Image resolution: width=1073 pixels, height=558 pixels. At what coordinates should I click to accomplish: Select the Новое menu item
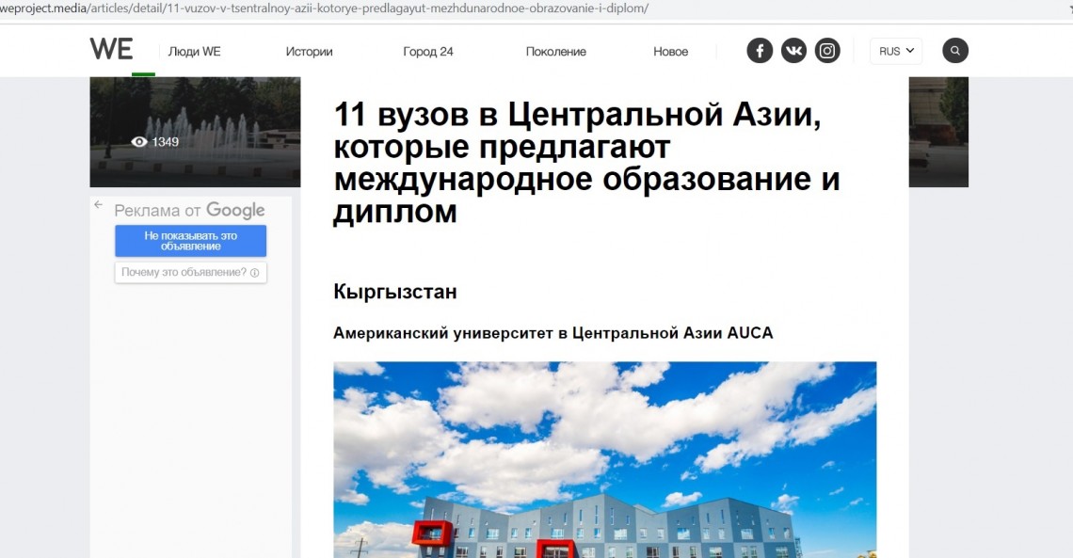670,52
